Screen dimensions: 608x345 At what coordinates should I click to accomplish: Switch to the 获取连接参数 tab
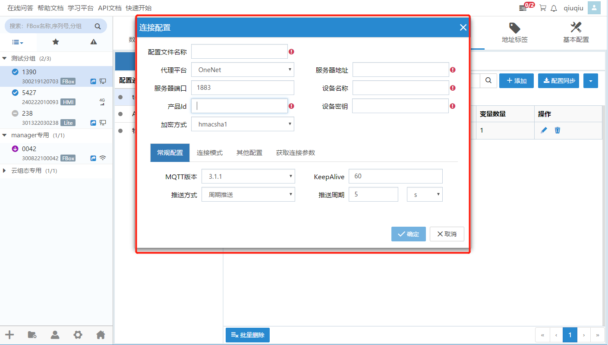[296, 153]
